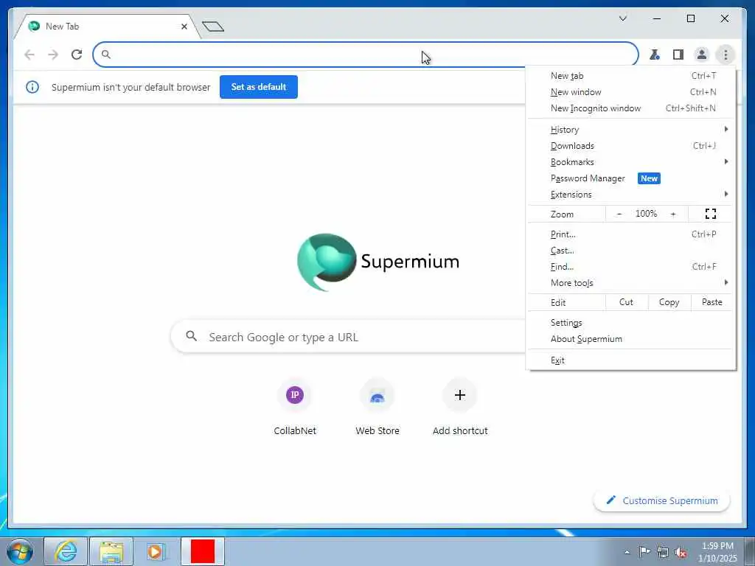Open the Web Store shortcut
The width and height of the screenshot is (755, 566).
(x=377, y=407)
